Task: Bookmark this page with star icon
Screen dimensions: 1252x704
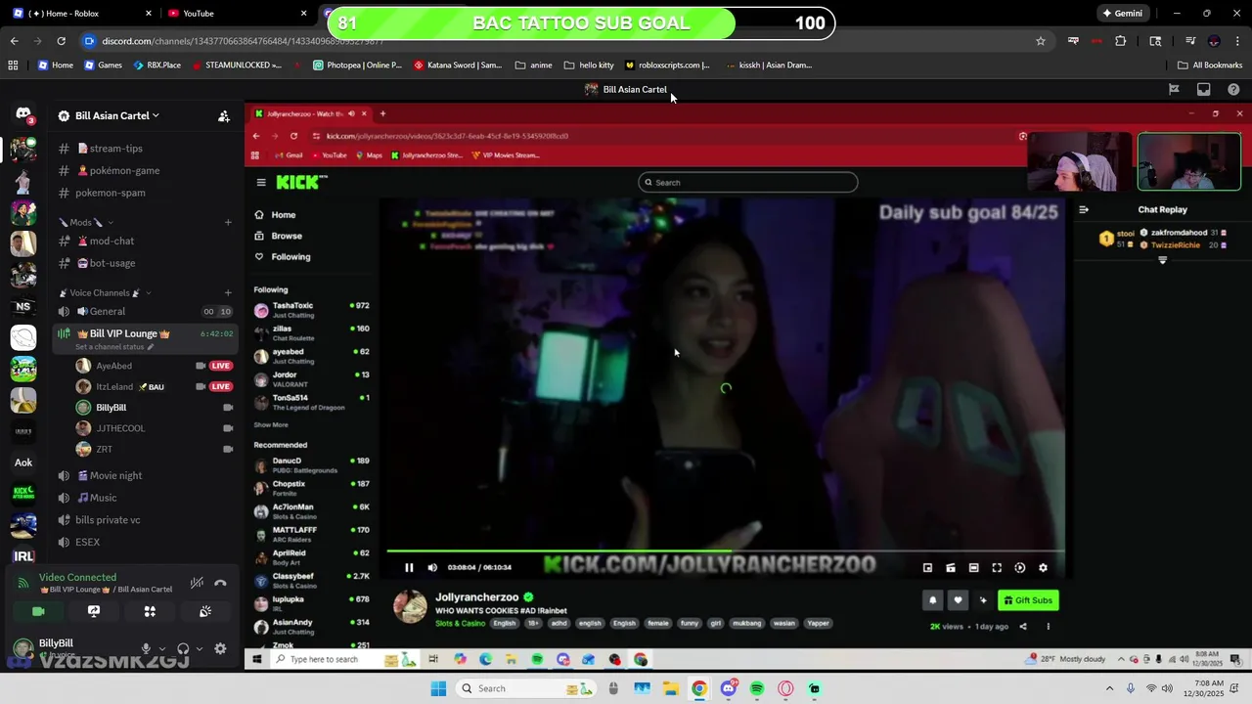Action: [1041, 41]
